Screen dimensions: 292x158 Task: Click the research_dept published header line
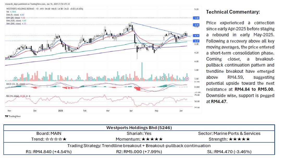tap(38, 4)
